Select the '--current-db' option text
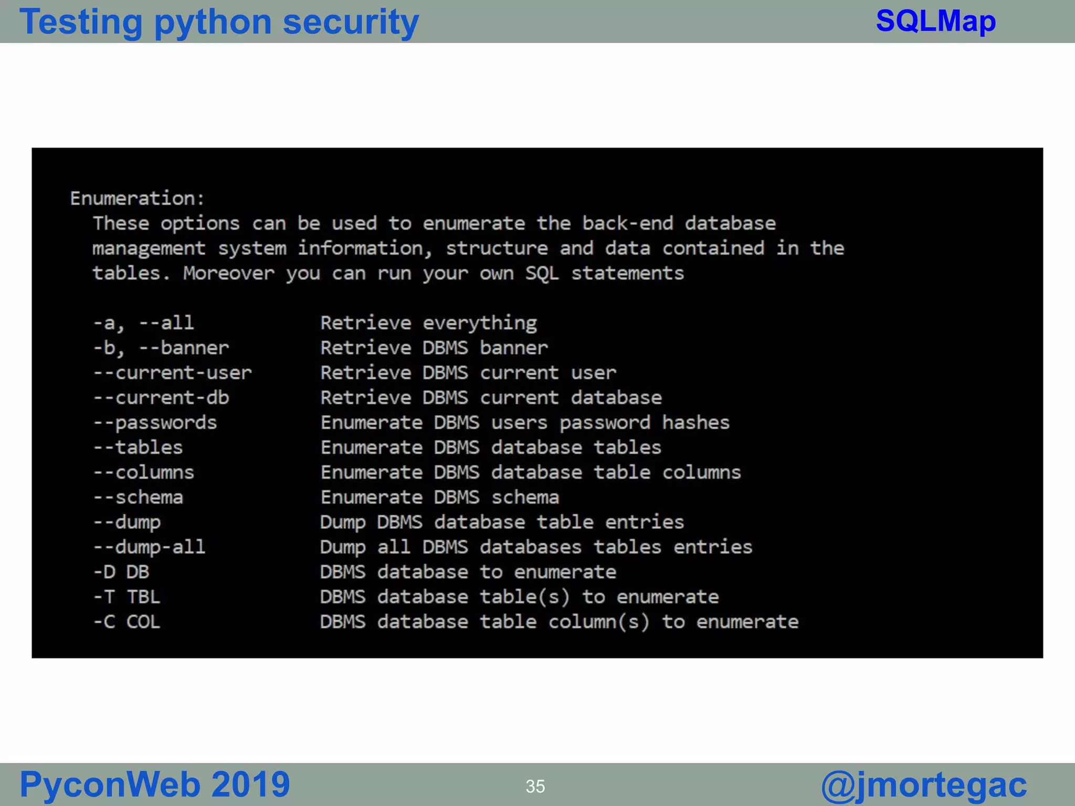 click(161, 398)
